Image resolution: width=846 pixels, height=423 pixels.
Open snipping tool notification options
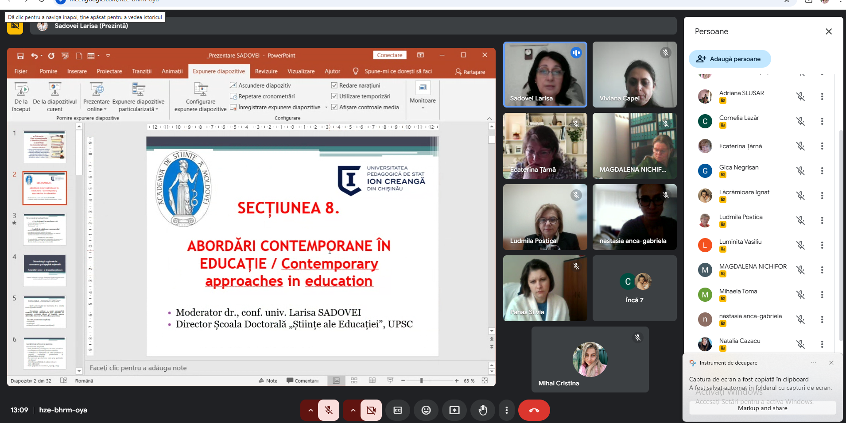point(814,363)
